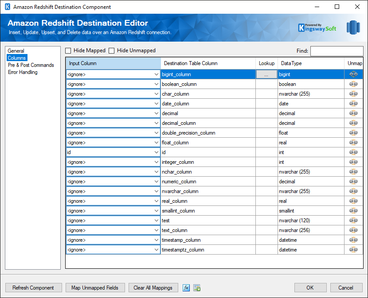Select the real_column destination cell
The width and height of the screenshot is (368, 298).
(x=208, y=201)
